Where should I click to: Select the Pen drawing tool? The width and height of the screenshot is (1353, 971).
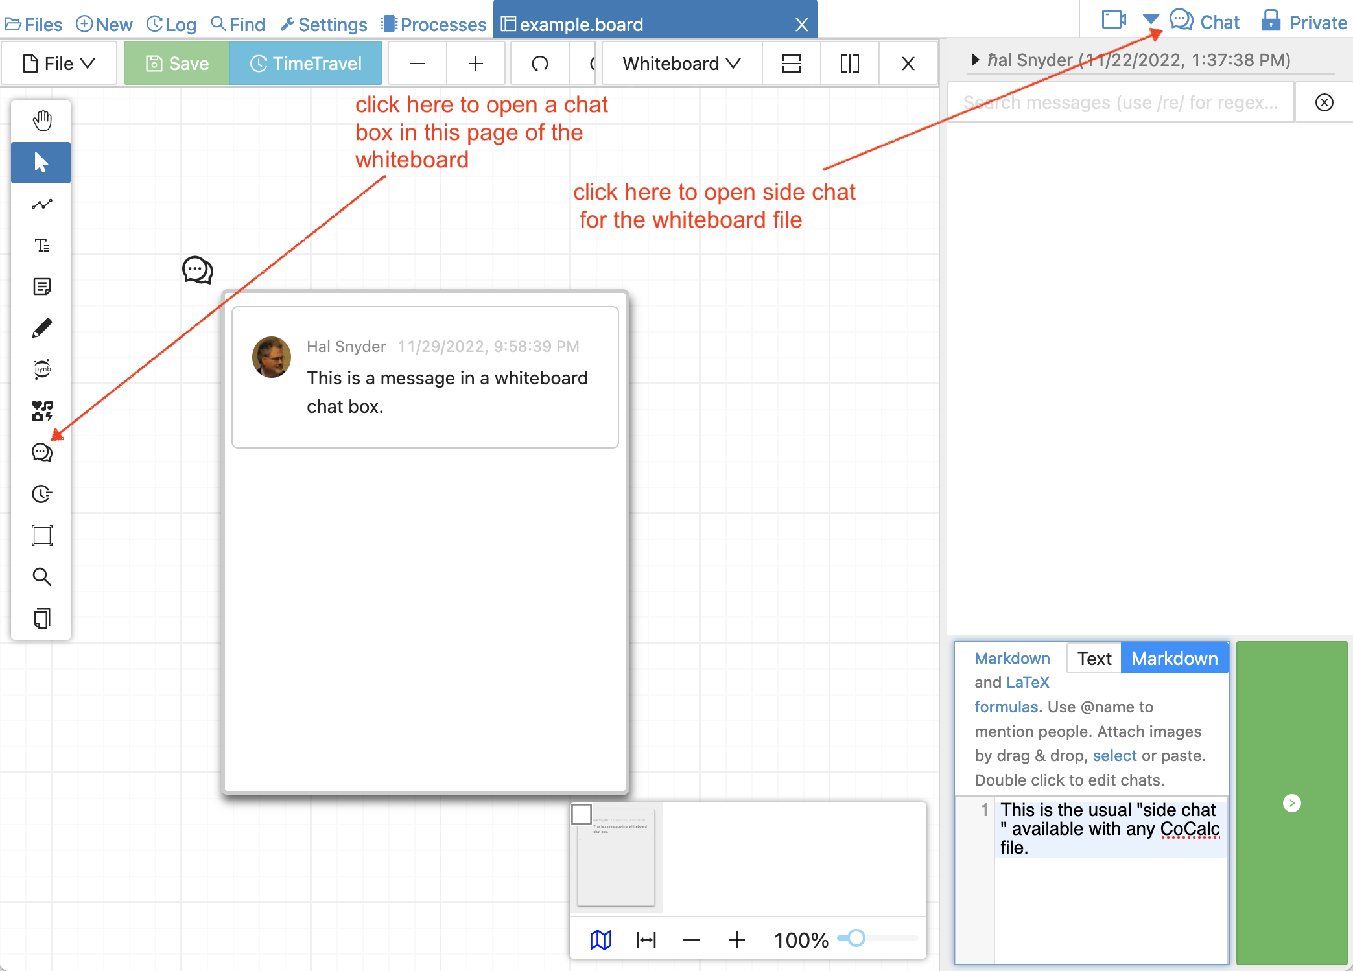pyautogui.click(x=41, y=328)
